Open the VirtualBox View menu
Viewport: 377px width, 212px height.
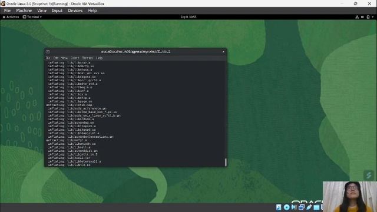coord(42,11)
